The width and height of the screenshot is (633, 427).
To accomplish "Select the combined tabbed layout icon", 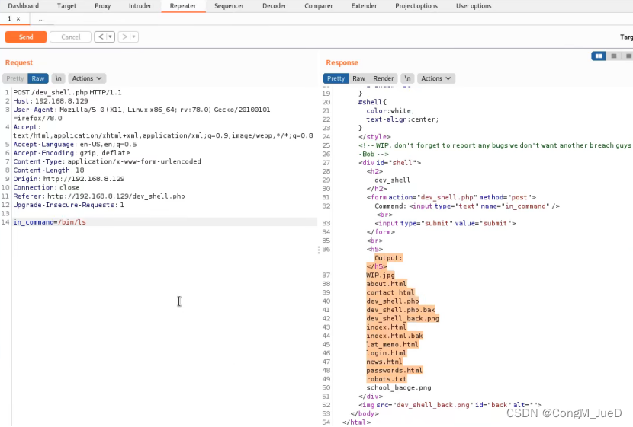I will [x=628, y=56].
